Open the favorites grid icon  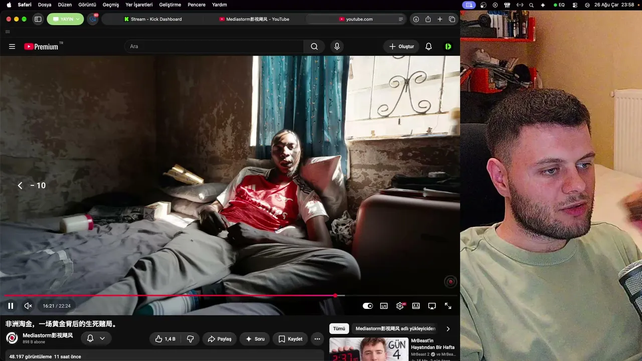(8, 32)
